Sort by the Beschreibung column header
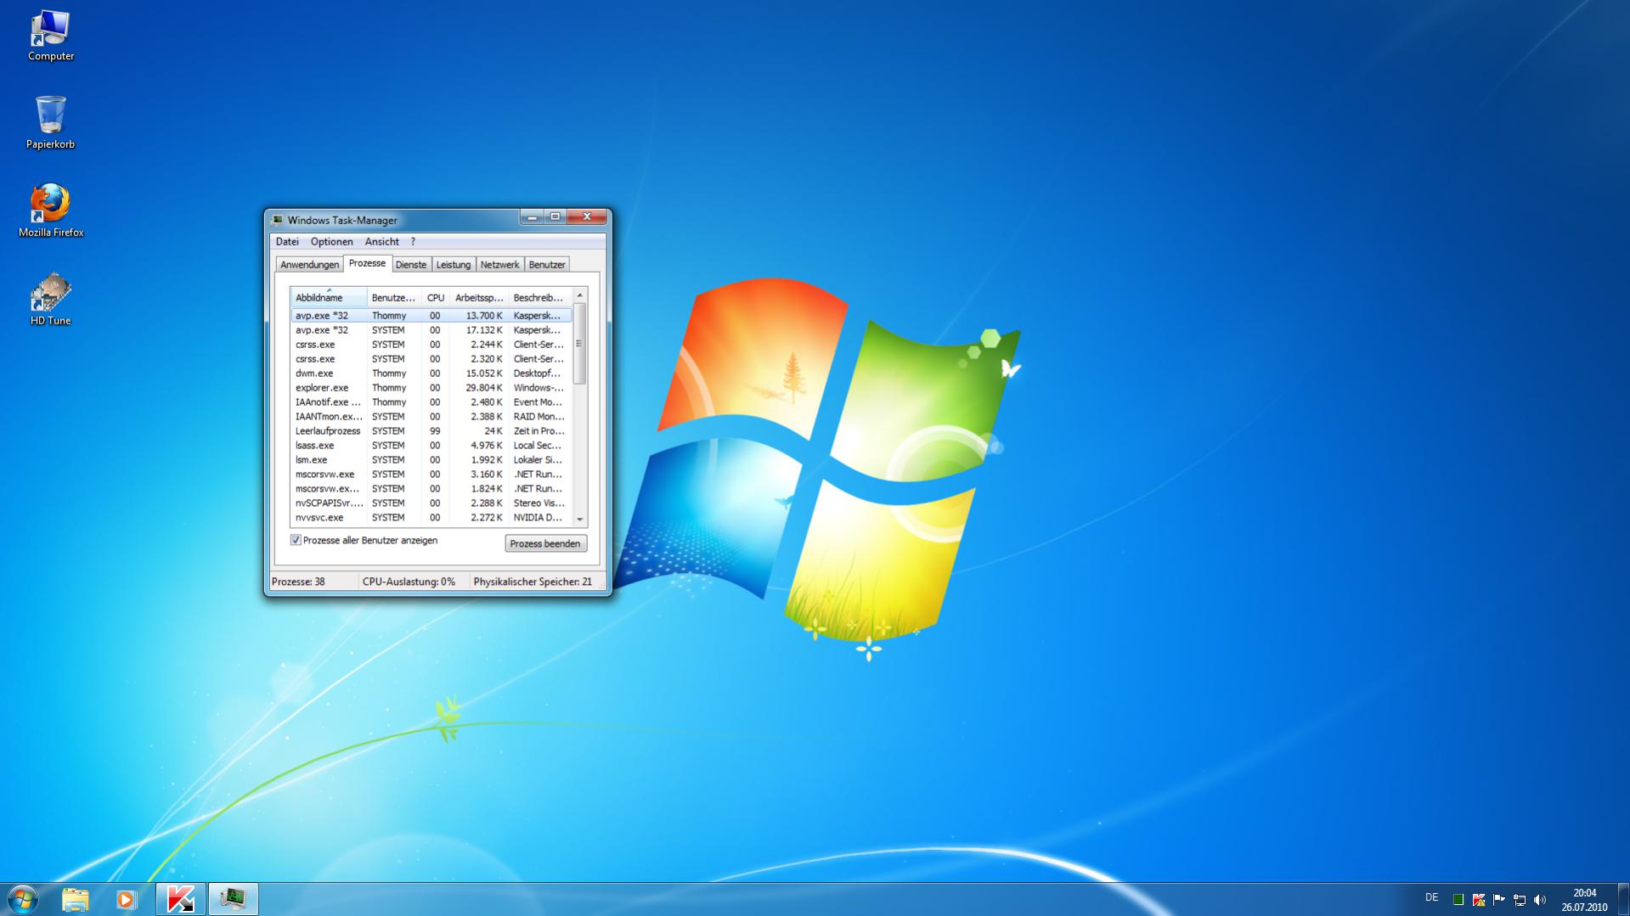Viewport: 1630px width, 916px height. tap(540, 298)
